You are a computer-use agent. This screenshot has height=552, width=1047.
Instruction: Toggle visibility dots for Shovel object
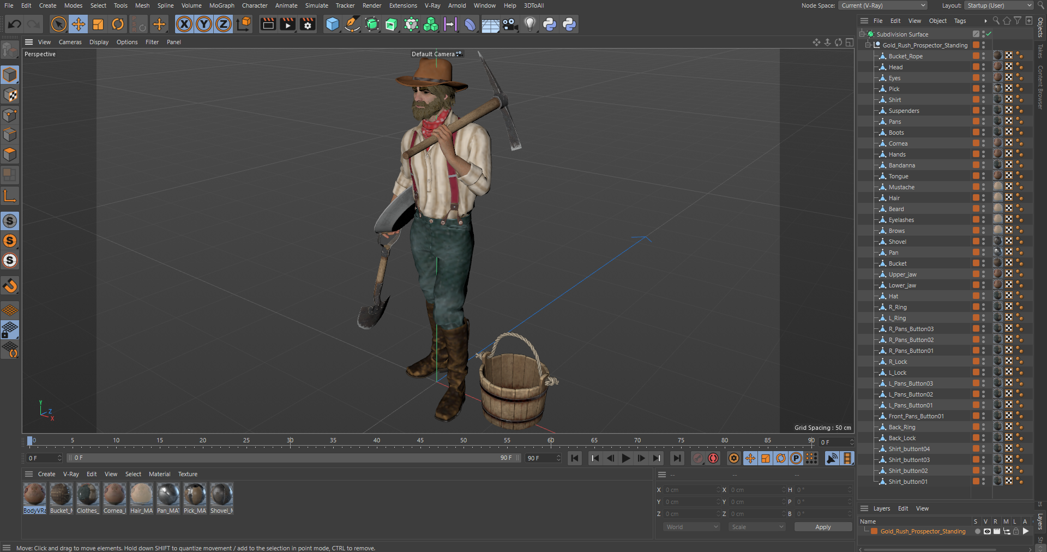[x=984, y=242]
